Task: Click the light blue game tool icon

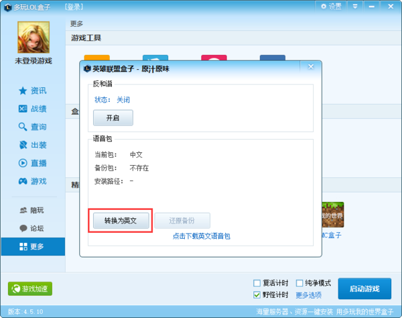Action: 155,58
